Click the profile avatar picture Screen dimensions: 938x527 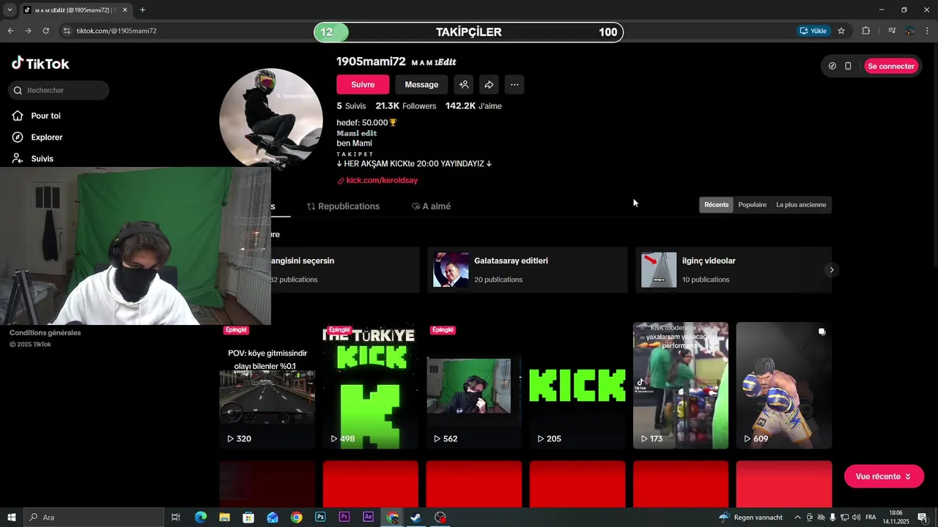(271, 120)
